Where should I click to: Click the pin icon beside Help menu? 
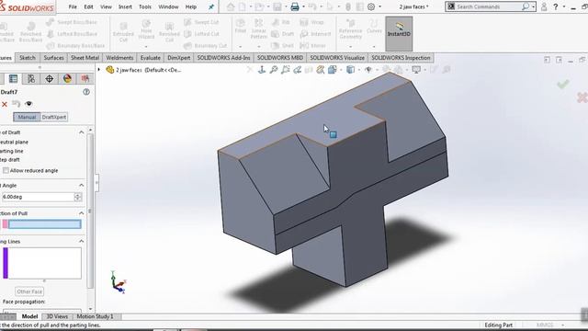[x=211, y=6]
